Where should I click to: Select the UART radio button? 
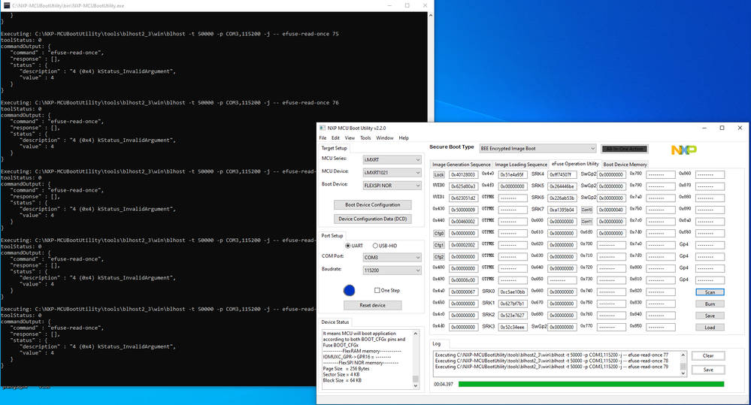click(x=348, y=246)
